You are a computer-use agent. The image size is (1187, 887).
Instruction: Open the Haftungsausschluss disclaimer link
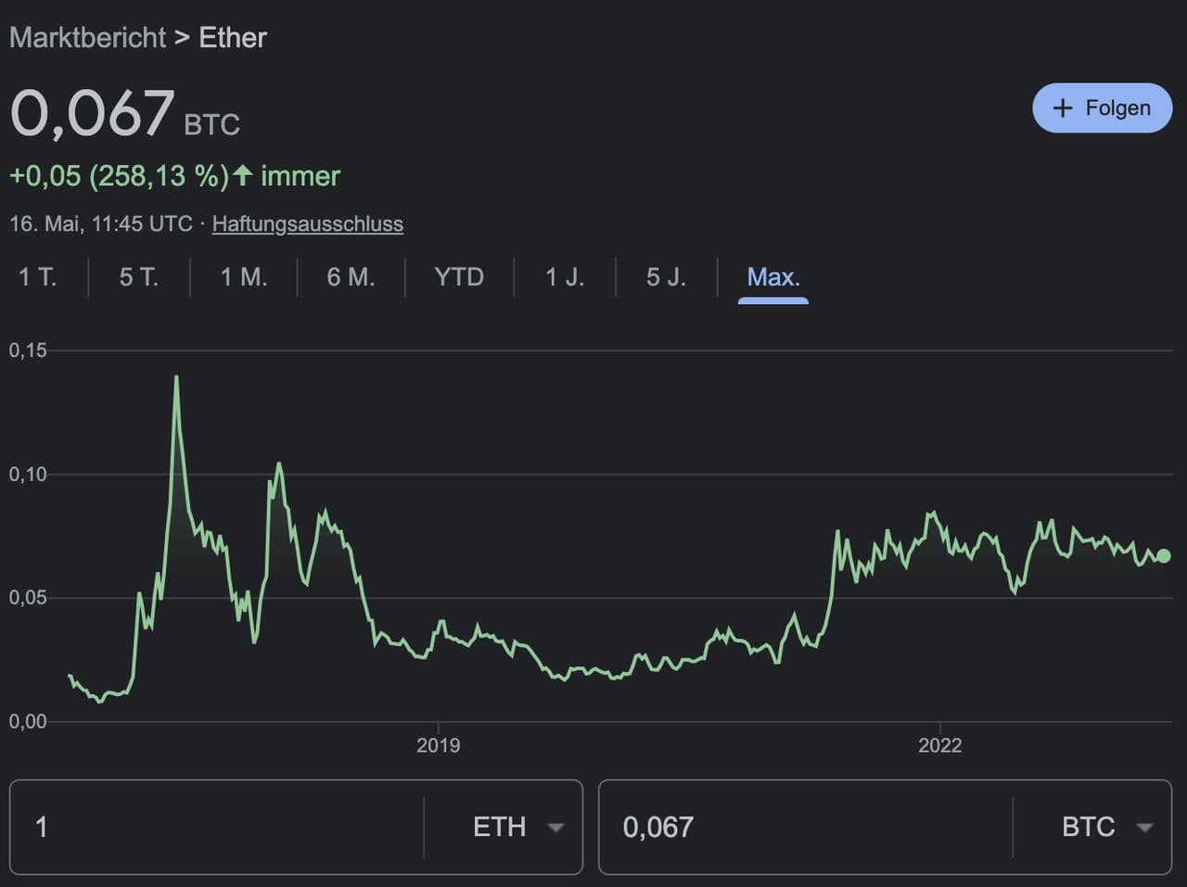[307, 224]
